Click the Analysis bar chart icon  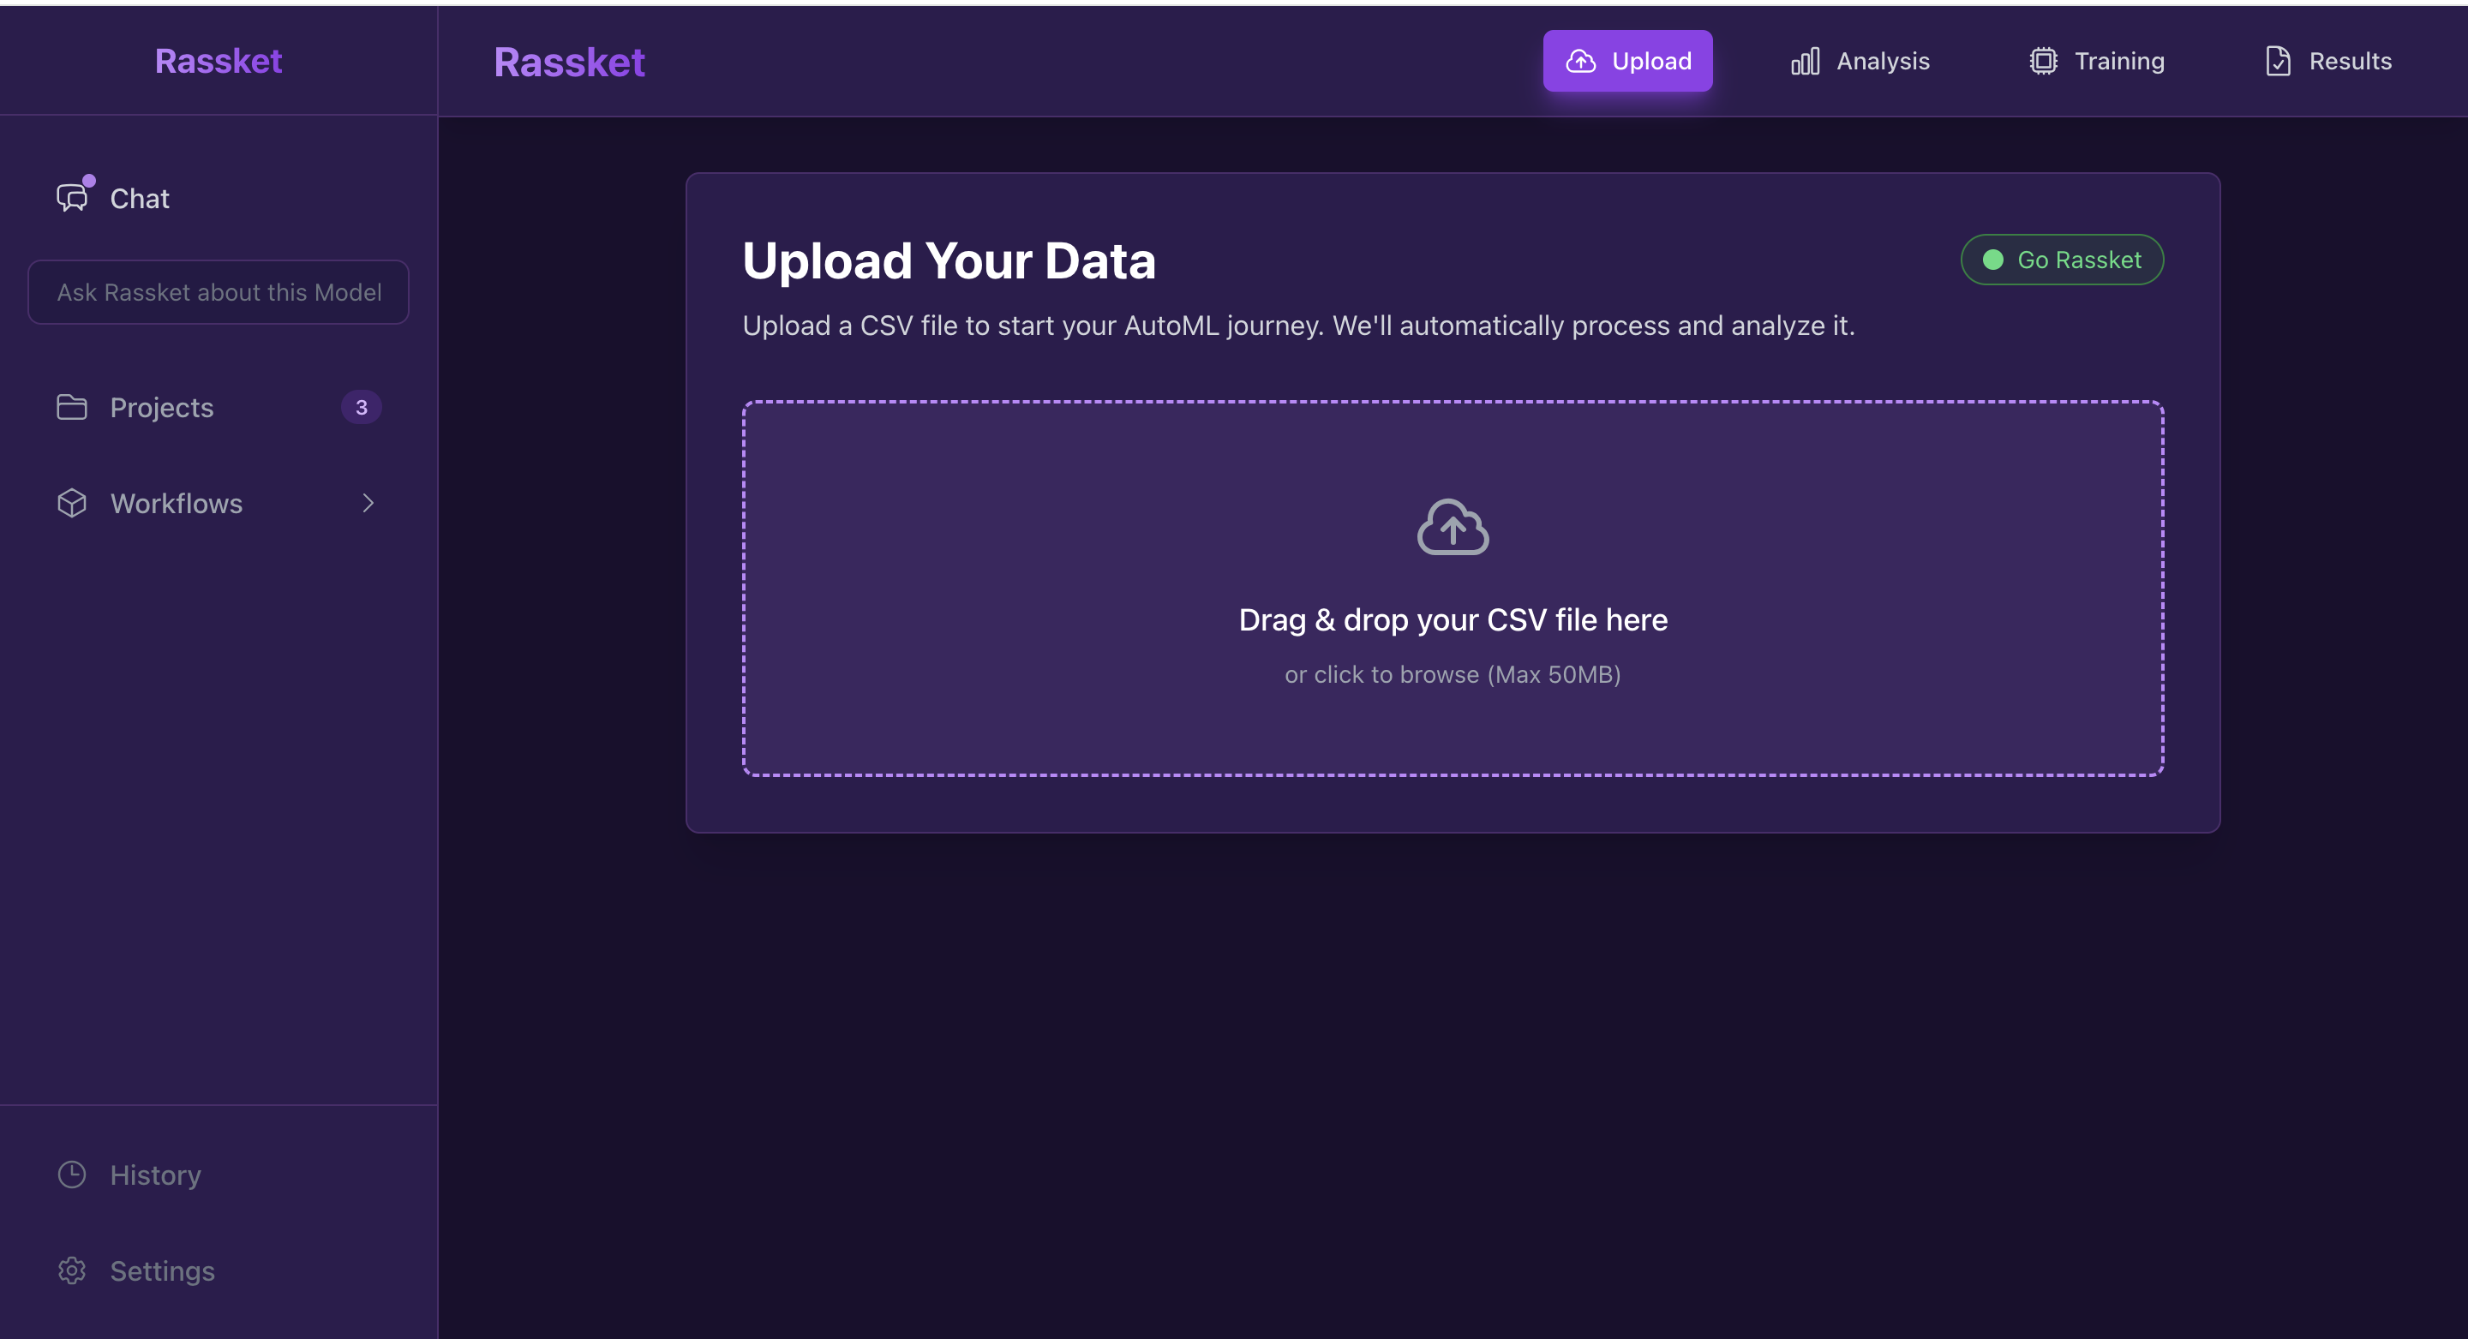click(1805, 62)
